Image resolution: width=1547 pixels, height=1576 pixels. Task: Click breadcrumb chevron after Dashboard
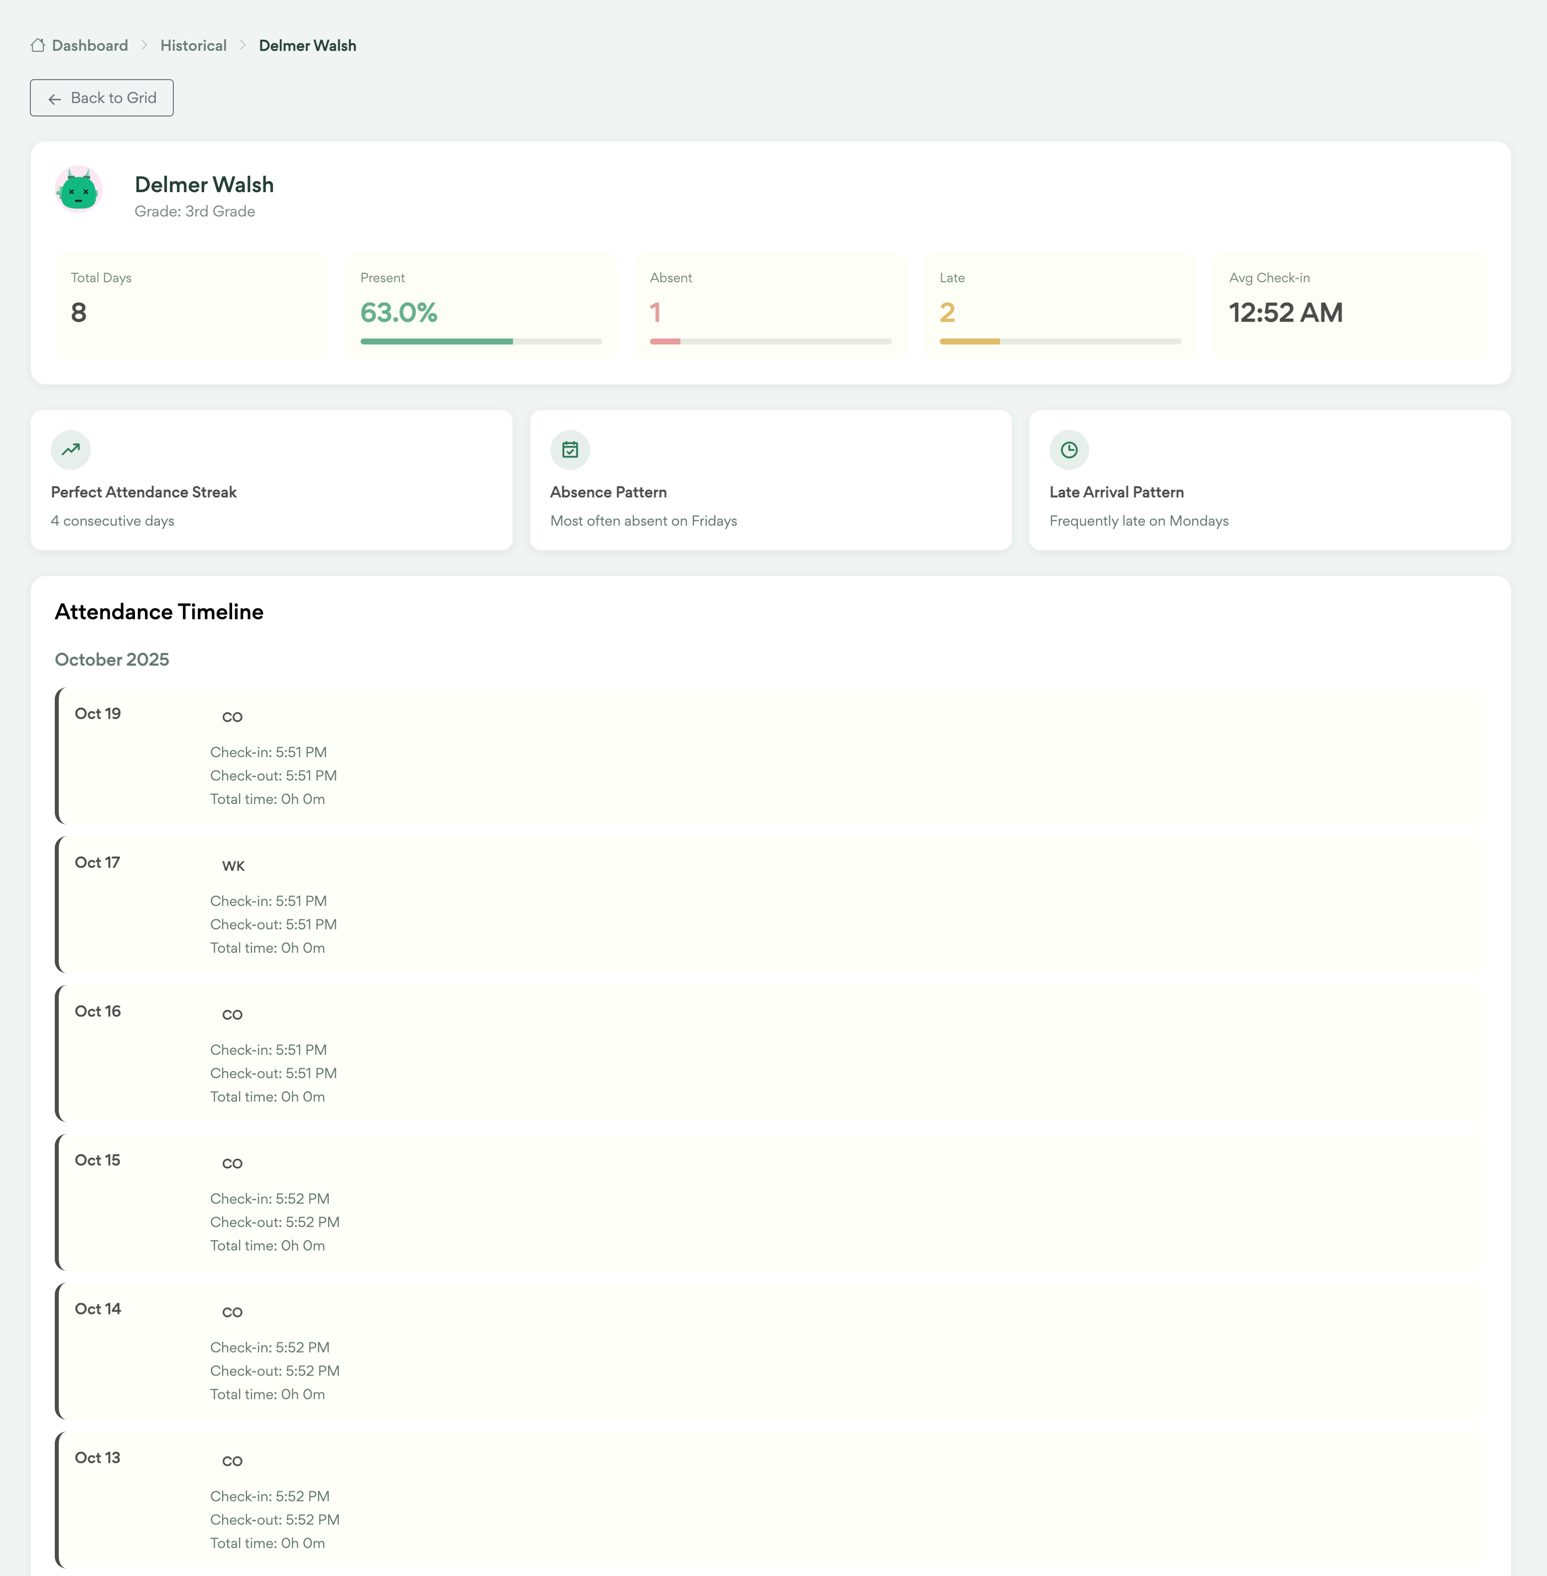coord(144,45)
